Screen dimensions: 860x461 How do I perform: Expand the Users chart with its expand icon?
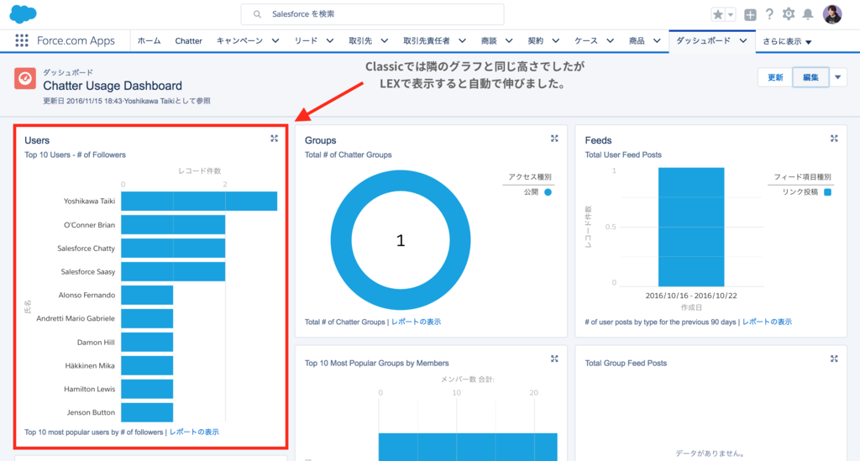pyautogui.click(x=275, y=139)
